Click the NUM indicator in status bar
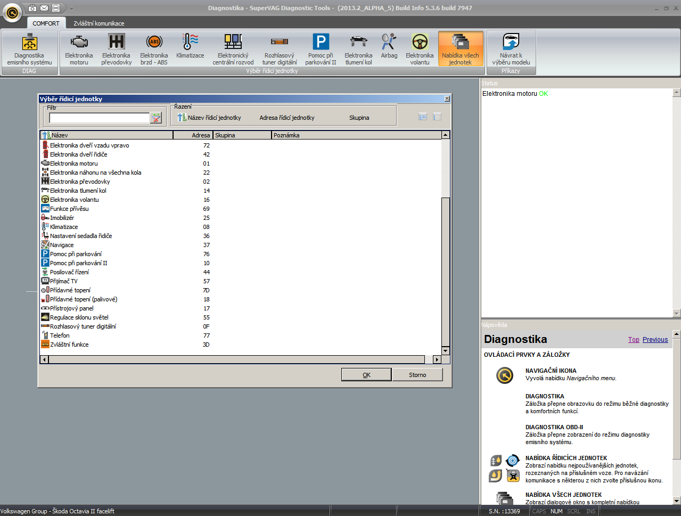This screenshot has height=516, width=681. point(556,511)
